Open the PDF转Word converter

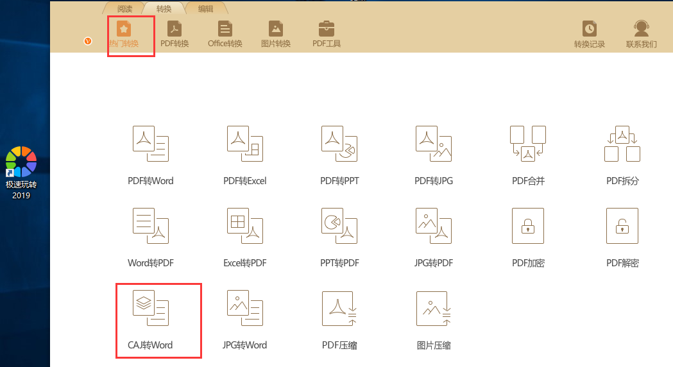(150, 155)
